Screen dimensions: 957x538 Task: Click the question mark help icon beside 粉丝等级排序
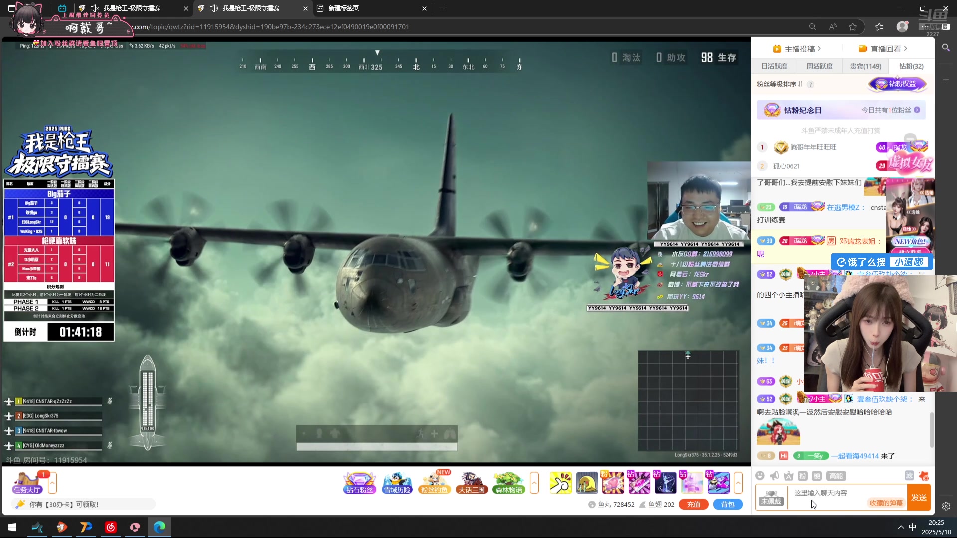811,84
